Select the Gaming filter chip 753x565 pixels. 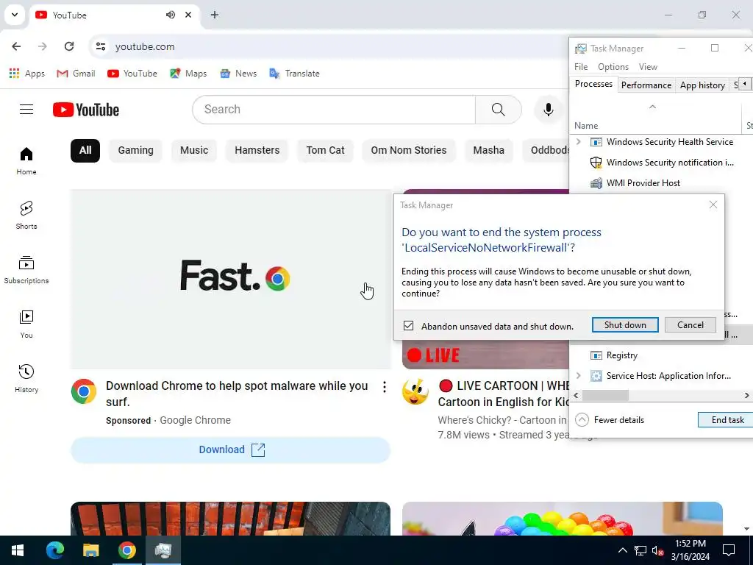(x=136, y=150)
